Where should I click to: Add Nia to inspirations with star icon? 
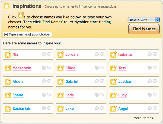(8, 54)
